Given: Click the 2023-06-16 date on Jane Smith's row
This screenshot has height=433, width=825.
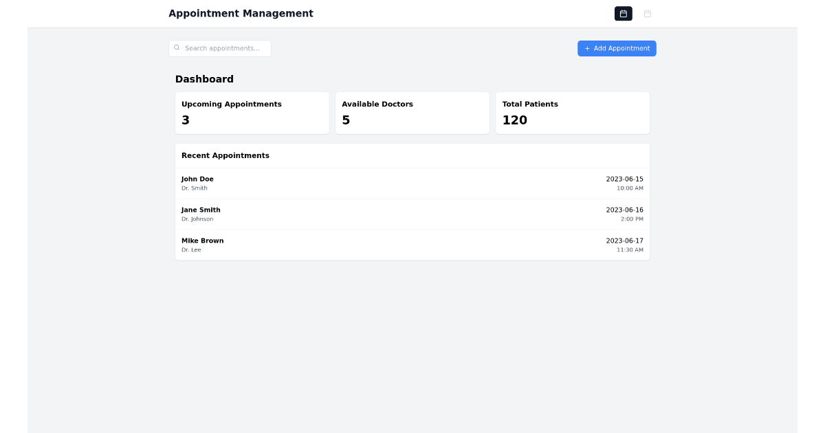Looking at the screenshot, I should click(625, 210).
